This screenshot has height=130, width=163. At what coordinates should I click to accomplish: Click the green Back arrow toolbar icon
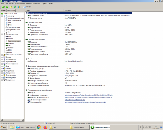pos(3,7)
